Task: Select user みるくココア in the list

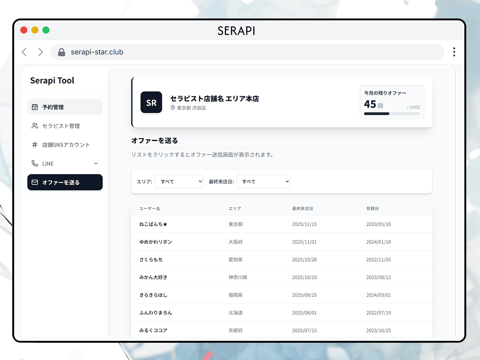Action: click(282, 330)
